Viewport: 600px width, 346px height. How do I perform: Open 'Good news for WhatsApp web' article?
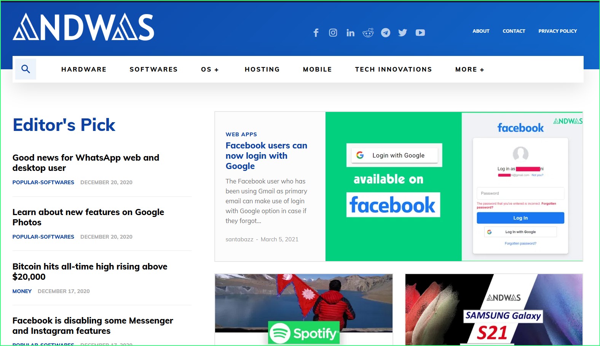coord(86,163)
